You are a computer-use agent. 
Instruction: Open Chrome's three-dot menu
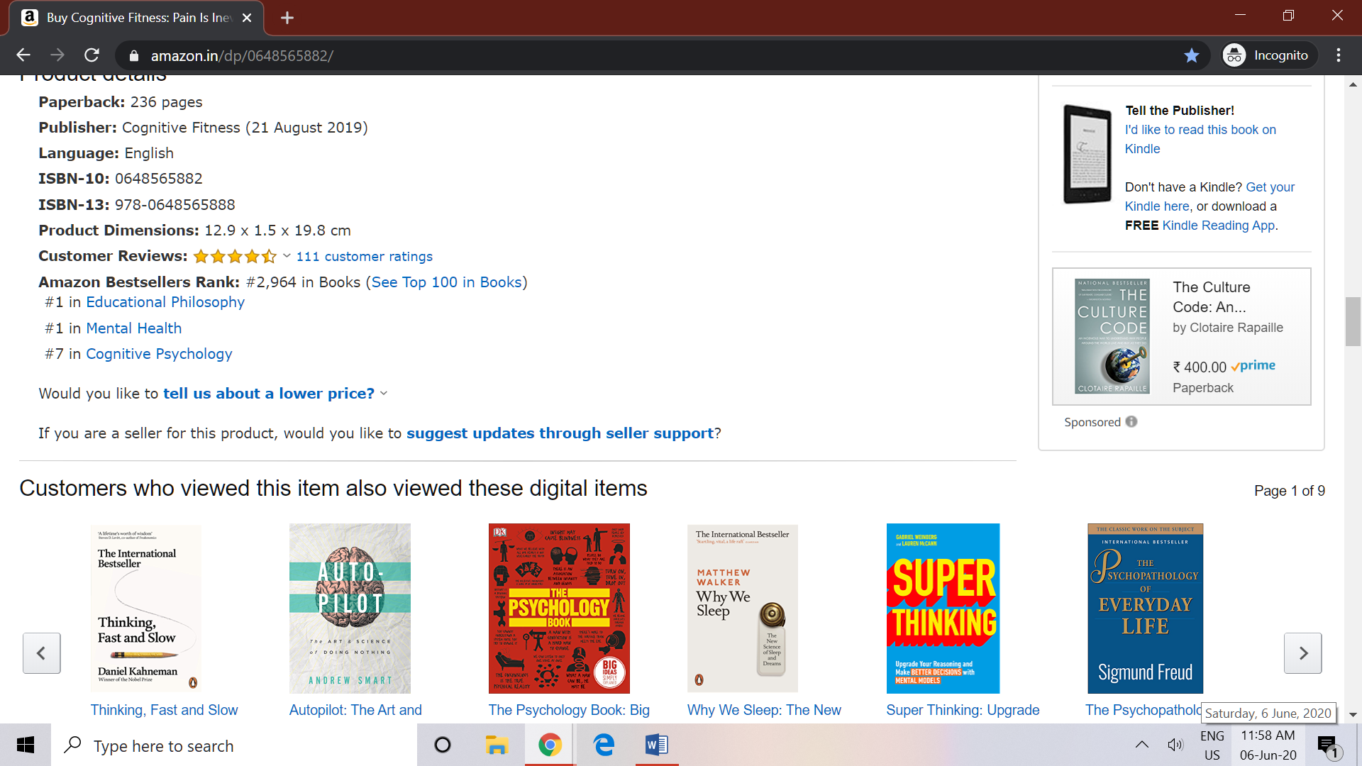(1339, 55)
